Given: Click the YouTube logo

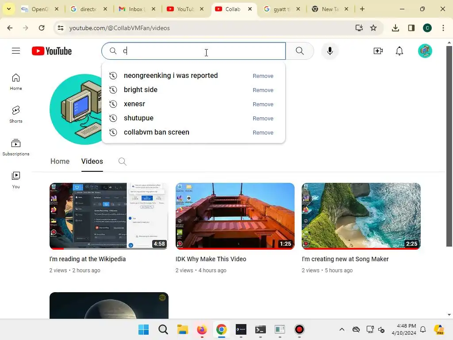Looking at the screenshot, I should tap(52, 51).
